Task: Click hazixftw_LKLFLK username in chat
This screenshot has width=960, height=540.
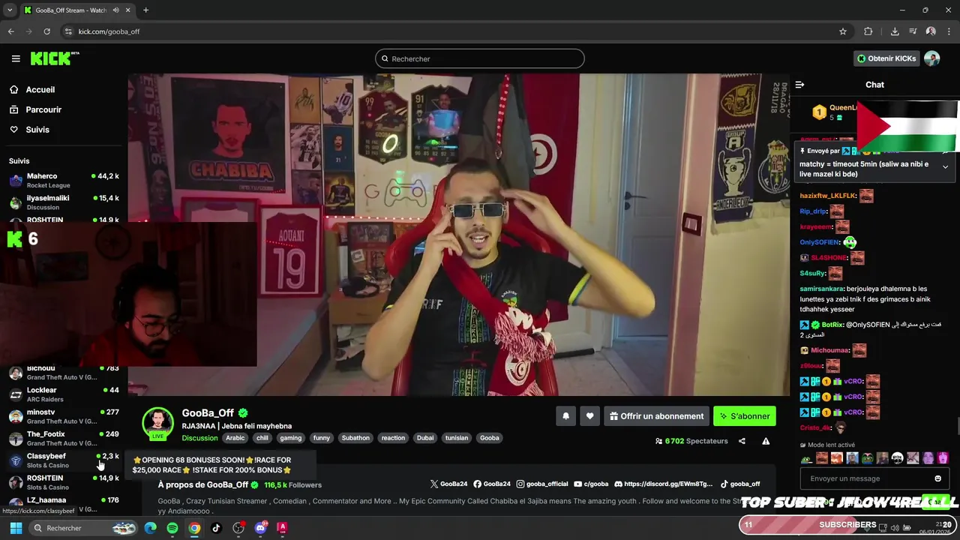Action: pos(828,196)
